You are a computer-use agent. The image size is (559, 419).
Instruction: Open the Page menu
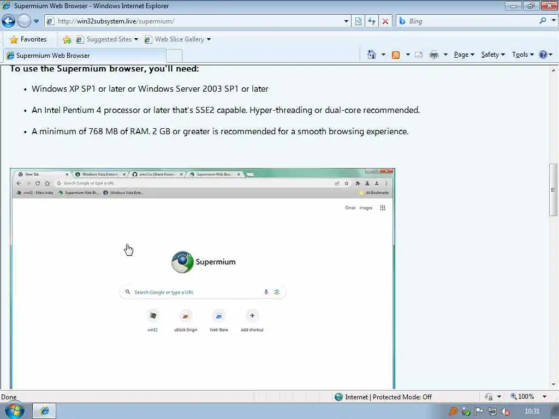464,55
